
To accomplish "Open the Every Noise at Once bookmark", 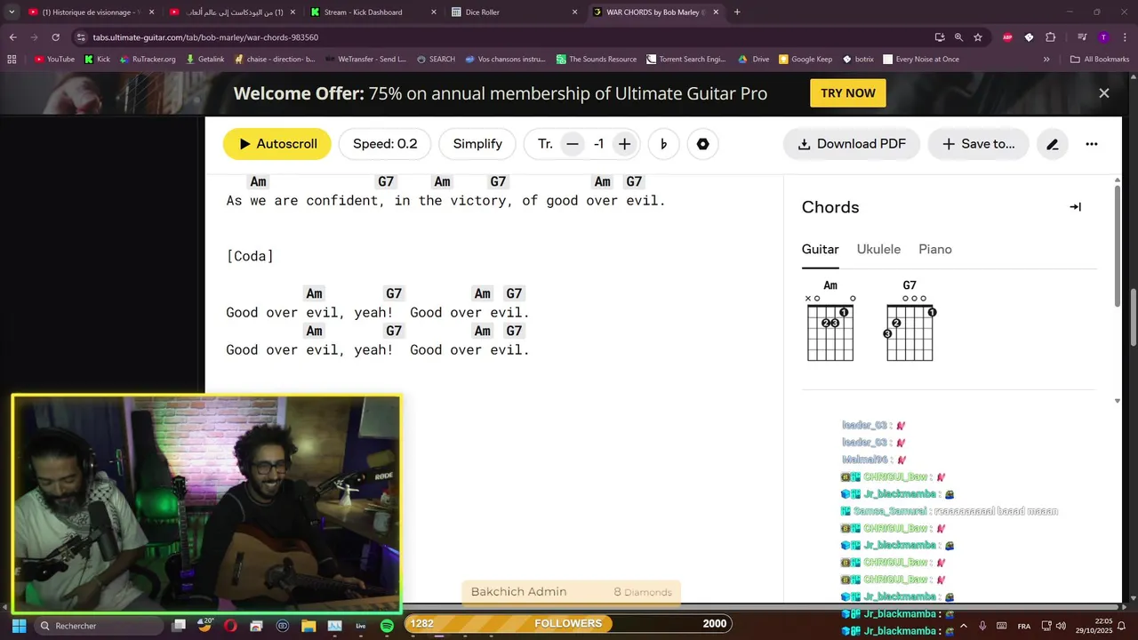I will click(920, 60).
